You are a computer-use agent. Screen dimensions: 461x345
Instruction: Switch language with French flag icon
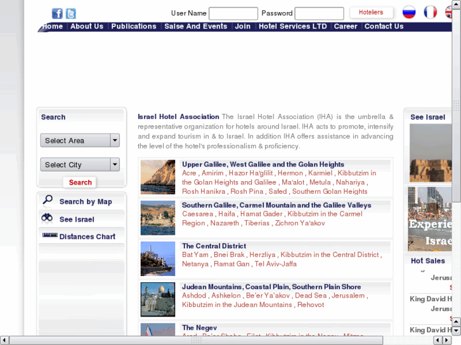[x=430, y=12]
